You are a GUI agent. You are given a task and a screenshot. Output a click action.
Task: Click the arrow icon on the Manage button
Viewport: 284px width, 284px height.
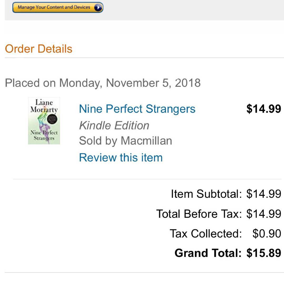coord(98,8)
